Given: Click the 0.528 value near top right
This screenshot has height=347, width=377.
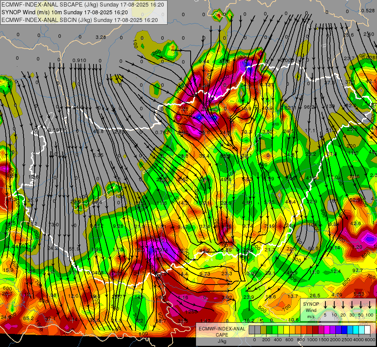Looking at the screenshot, I should pyautogui.click(x=368, y=10).
